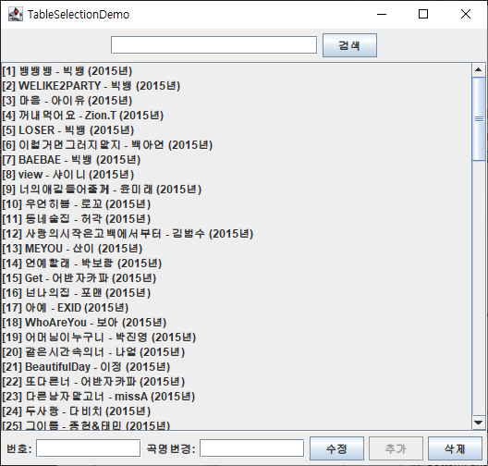Select row [1] 뱅뱅뱅 - 빅뱅
The height and width of the screenshot is (466, 488).
[237, 71]
